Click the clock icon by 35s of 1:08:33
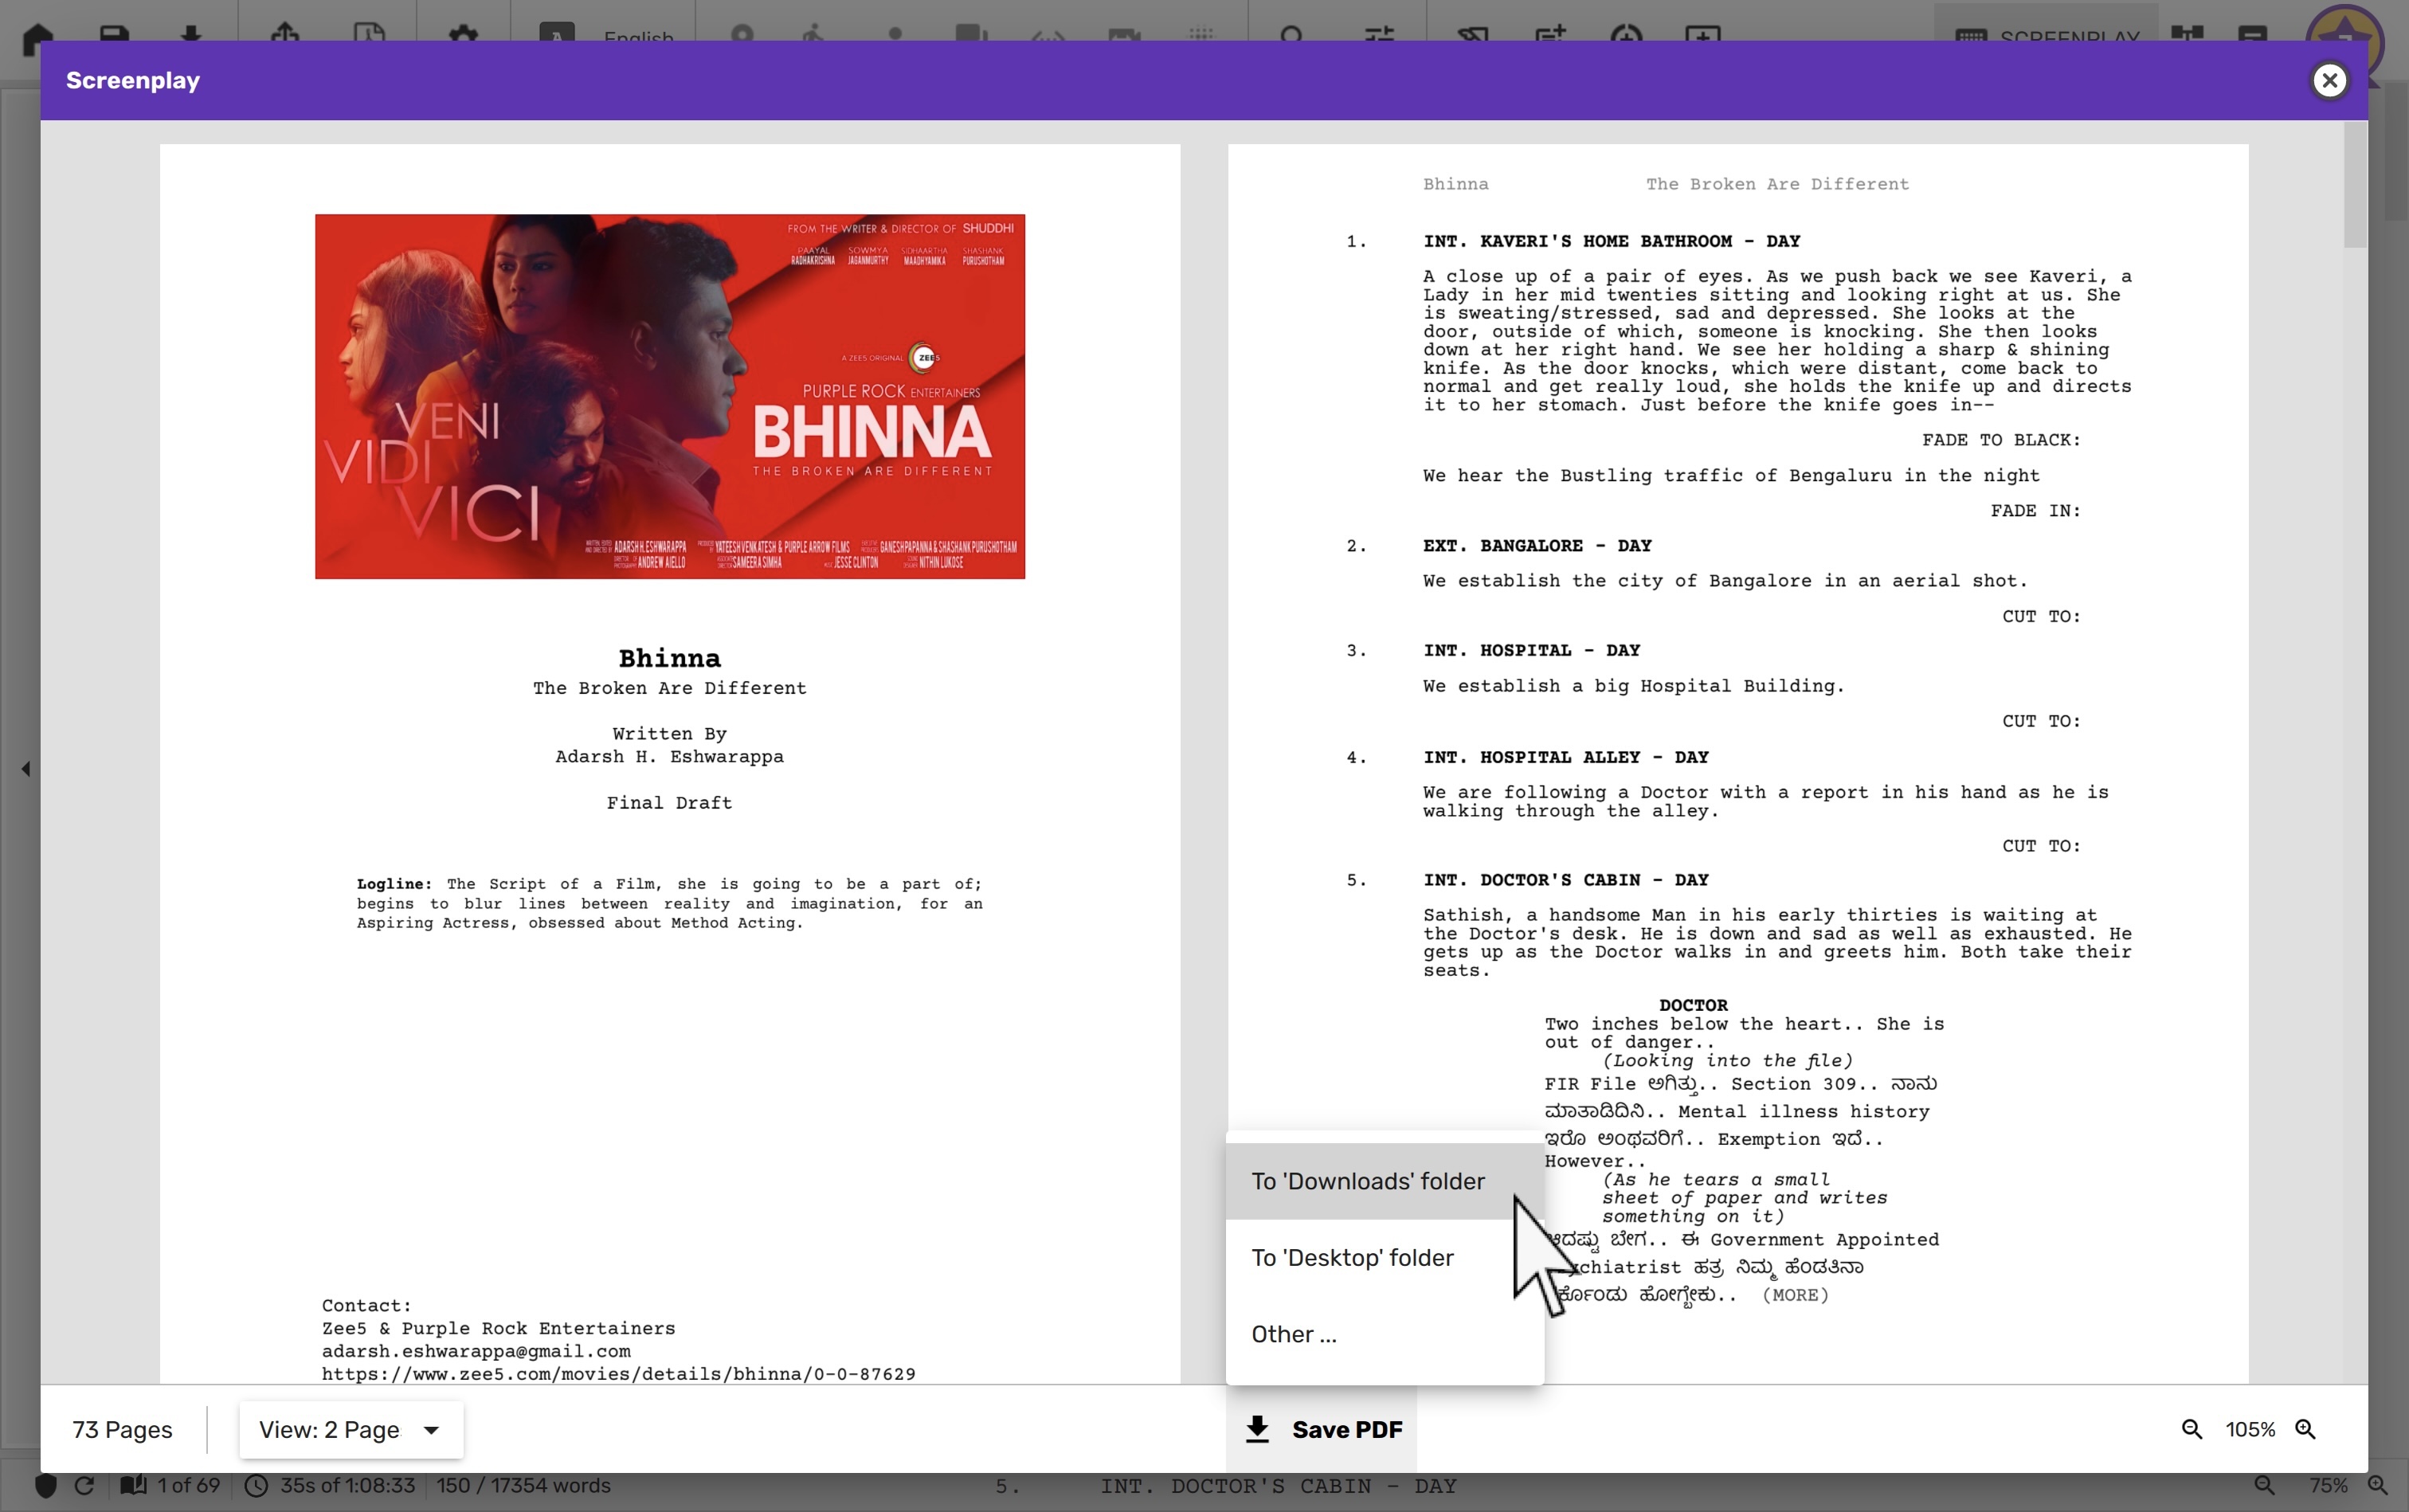The image size is (2409, 1512). click(256, 1485)
